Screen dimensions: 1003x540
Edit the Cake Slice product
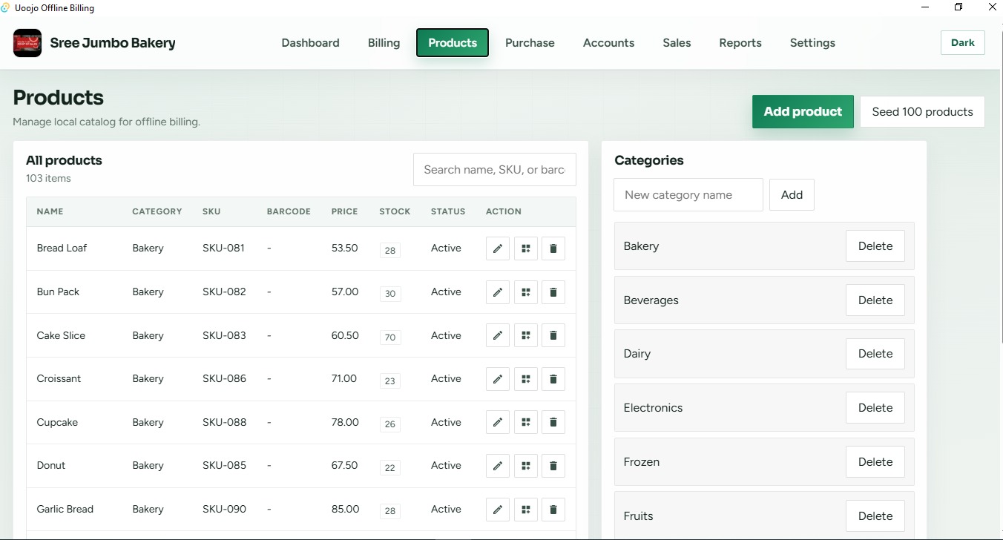click(x=498, y=336)
